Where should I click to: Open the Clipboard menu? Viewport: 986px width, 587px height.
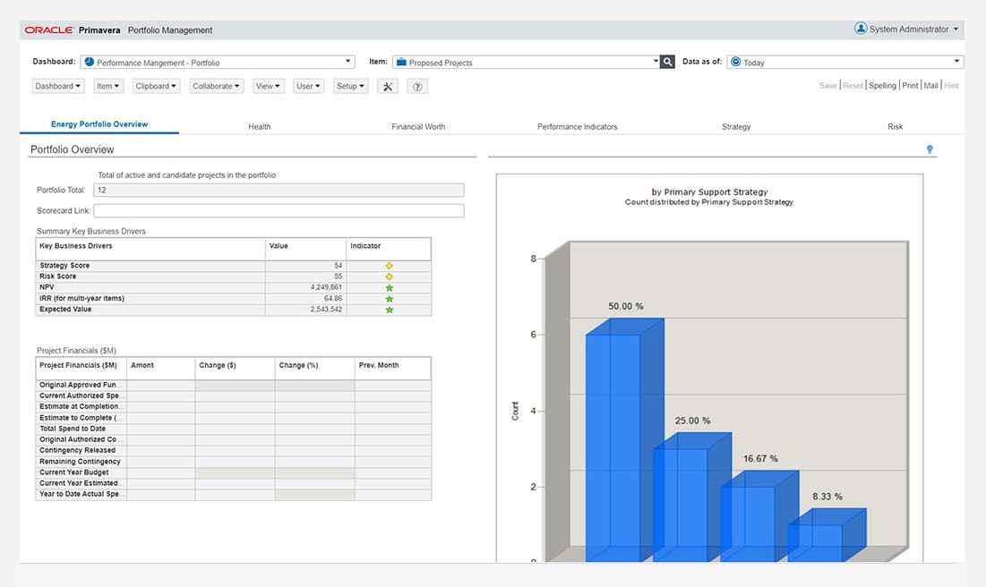click(x=156, y=87)
